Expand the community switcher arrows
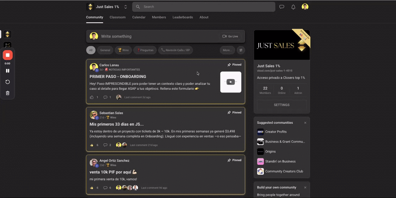Viewport: 396px width, 198px height. pos(126,7)
